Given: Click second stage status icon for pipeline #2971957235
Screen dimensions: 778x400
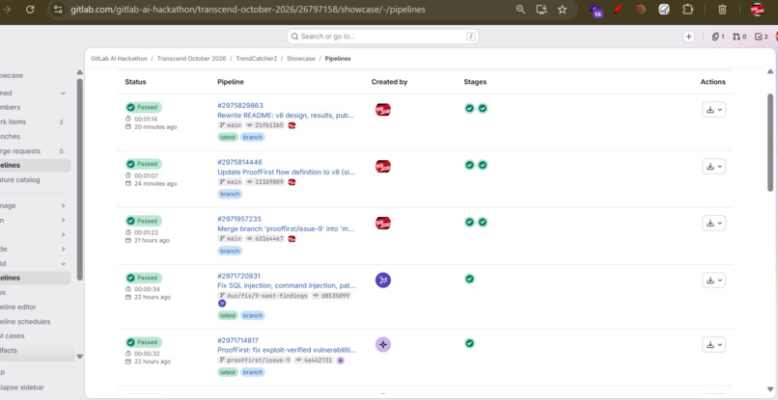Looking at the screenshot, I should click(x=483, y=222).
